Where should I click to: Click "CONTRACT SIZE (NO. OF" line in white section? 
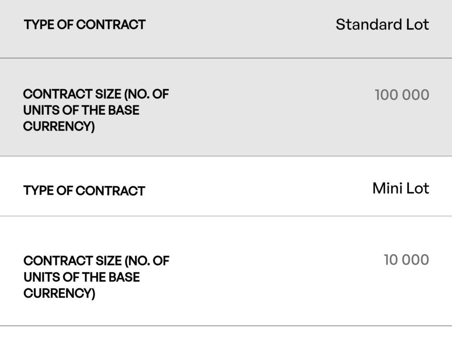coord(96,261)
